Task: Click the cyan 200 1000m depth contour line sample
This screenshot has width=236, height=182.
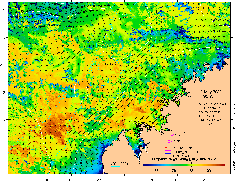Action: click(116, 166)
